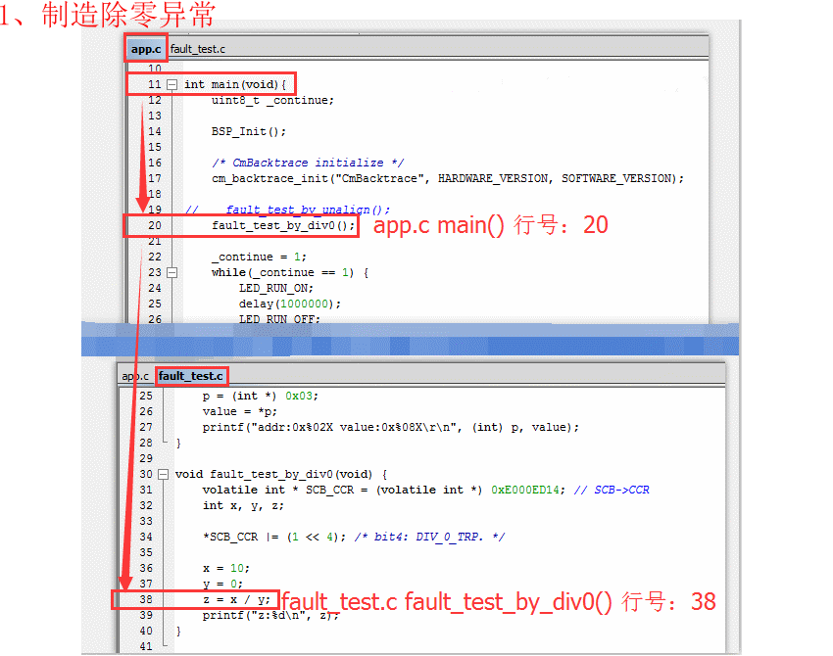This screenshot has height=656, width=833.
Task: Collapse the fault_test_by_div0 fold at line 30
Action: 162,474
